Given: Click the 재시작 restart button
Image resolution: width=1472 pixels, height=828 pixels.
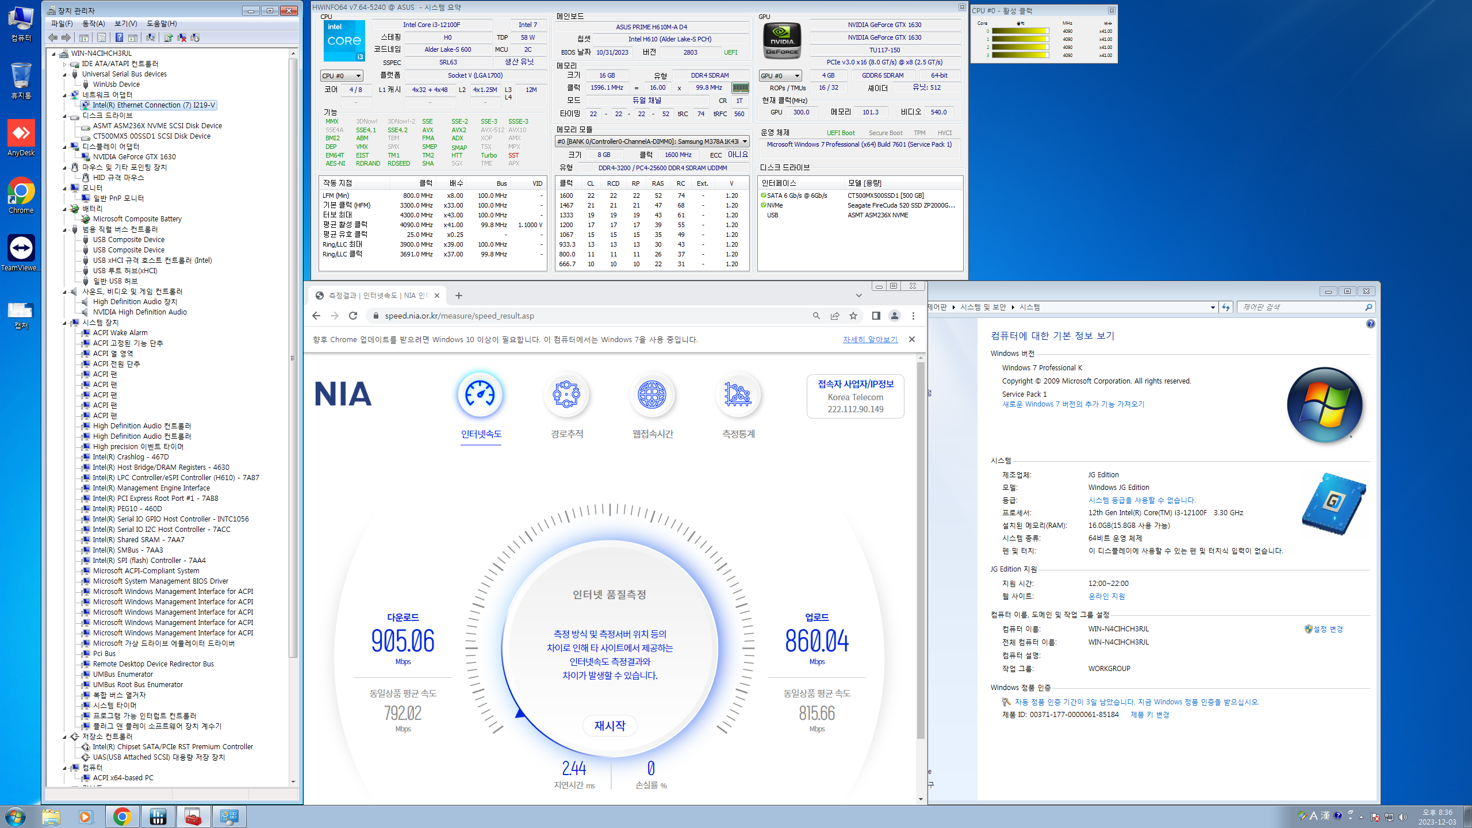Looking at the screenshot, I should coord(609,726).
